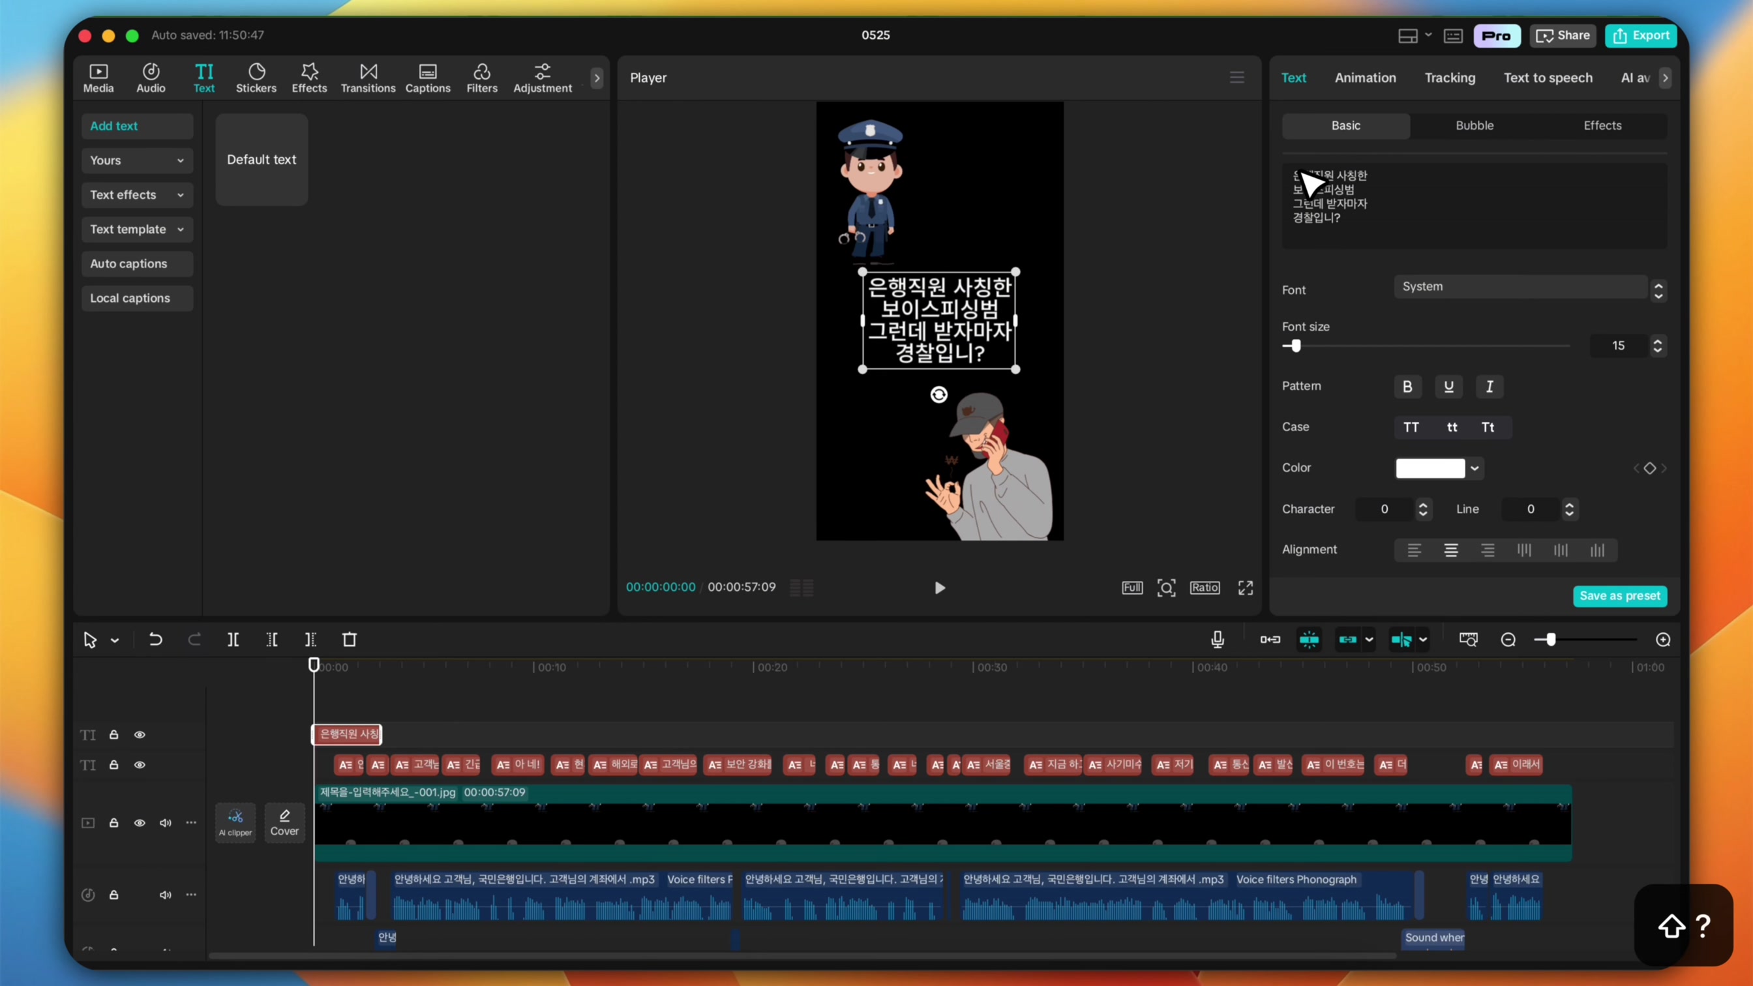Open Local captions
This screenshot has height=986, width=1753.
pyautogui.click(x=138, y=298)
